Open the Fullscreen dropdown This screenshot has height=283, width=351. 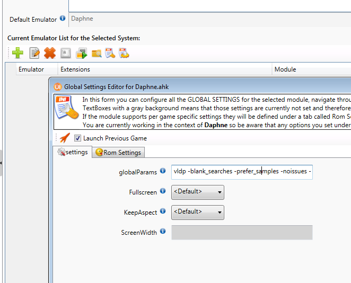(198, 192)
